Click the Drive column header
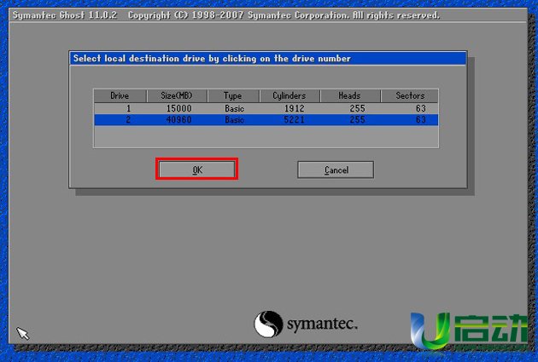Screen dimensions: 538x362 [120, 95]
